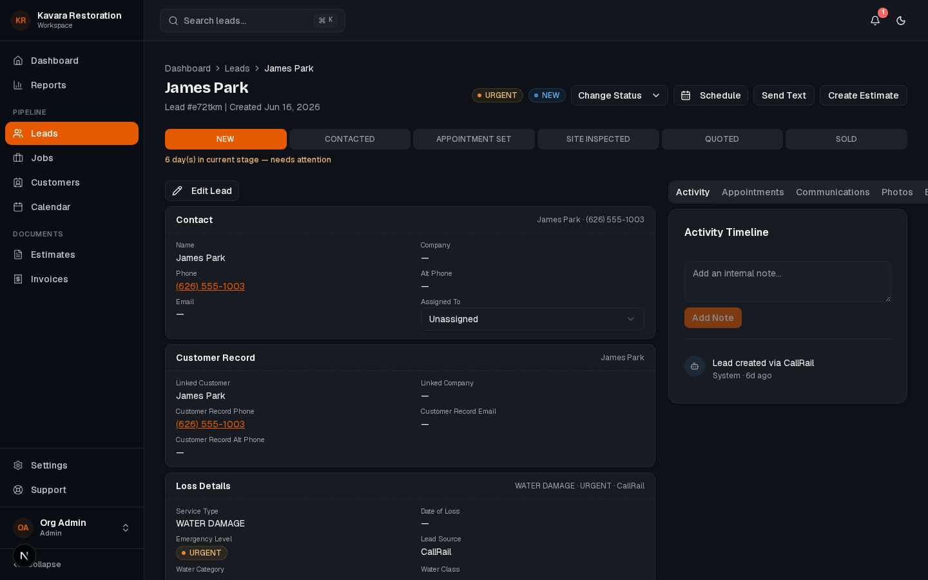This screenshot has width=928, height=580.
Task: Click the Contact phone link (626) 555-1003
Action: 210,286
